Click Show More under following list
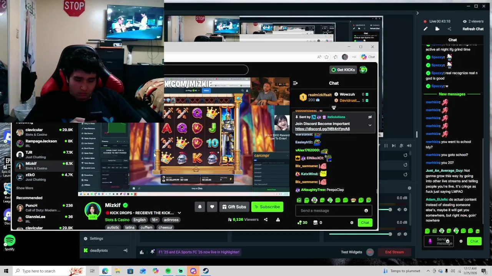Image resolution: width=492 pixels, height=276 pixels. pos(25,188)
